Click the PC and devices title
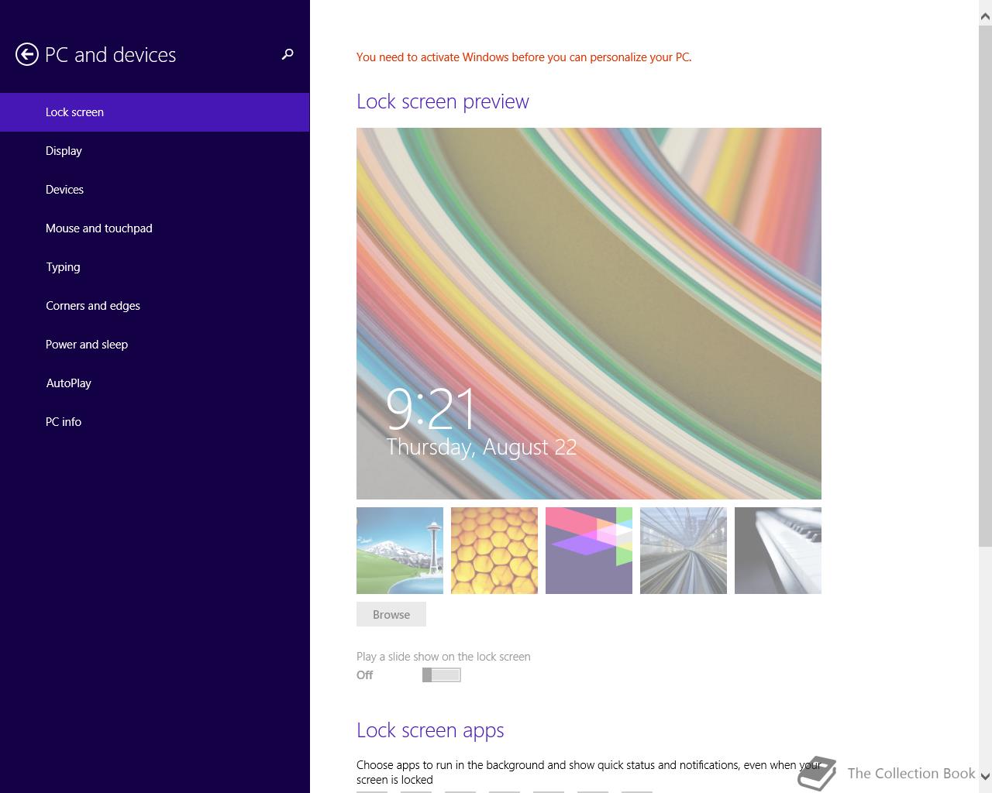 [111, 55]
